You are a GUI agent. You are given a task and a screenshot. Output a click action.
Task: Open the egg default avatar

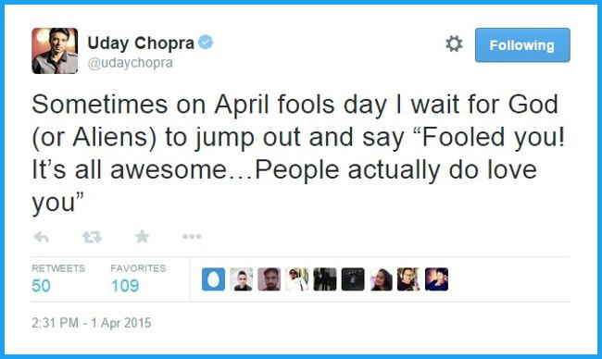coord(213,279)
